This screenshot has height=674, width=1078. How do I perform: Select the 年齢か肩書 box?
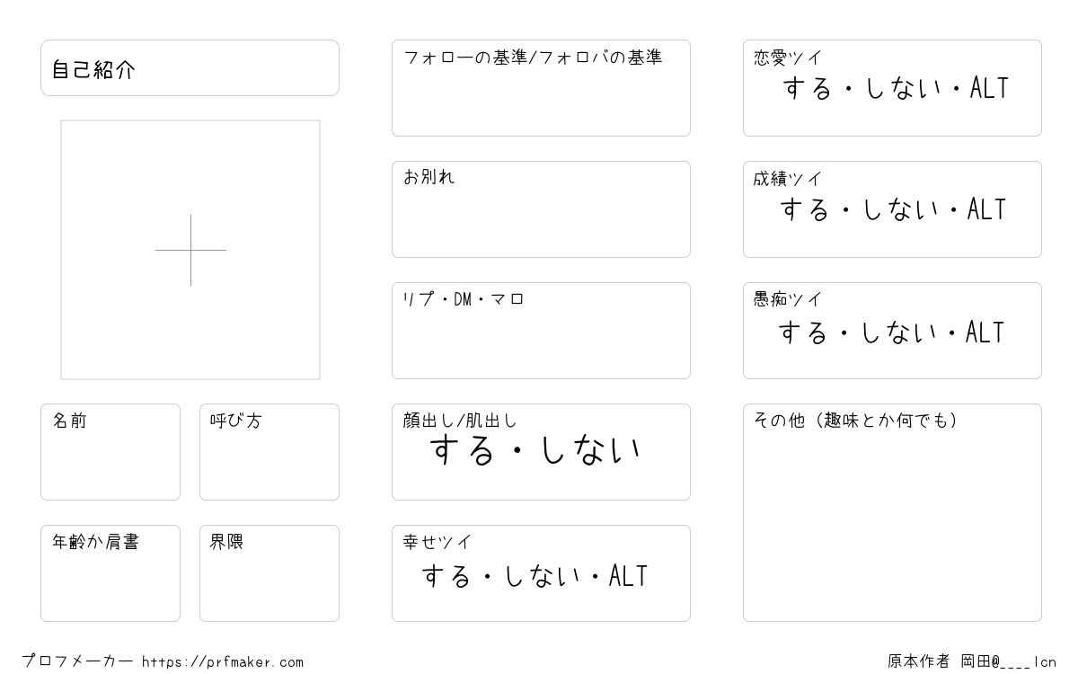click(x=110, y=573)
